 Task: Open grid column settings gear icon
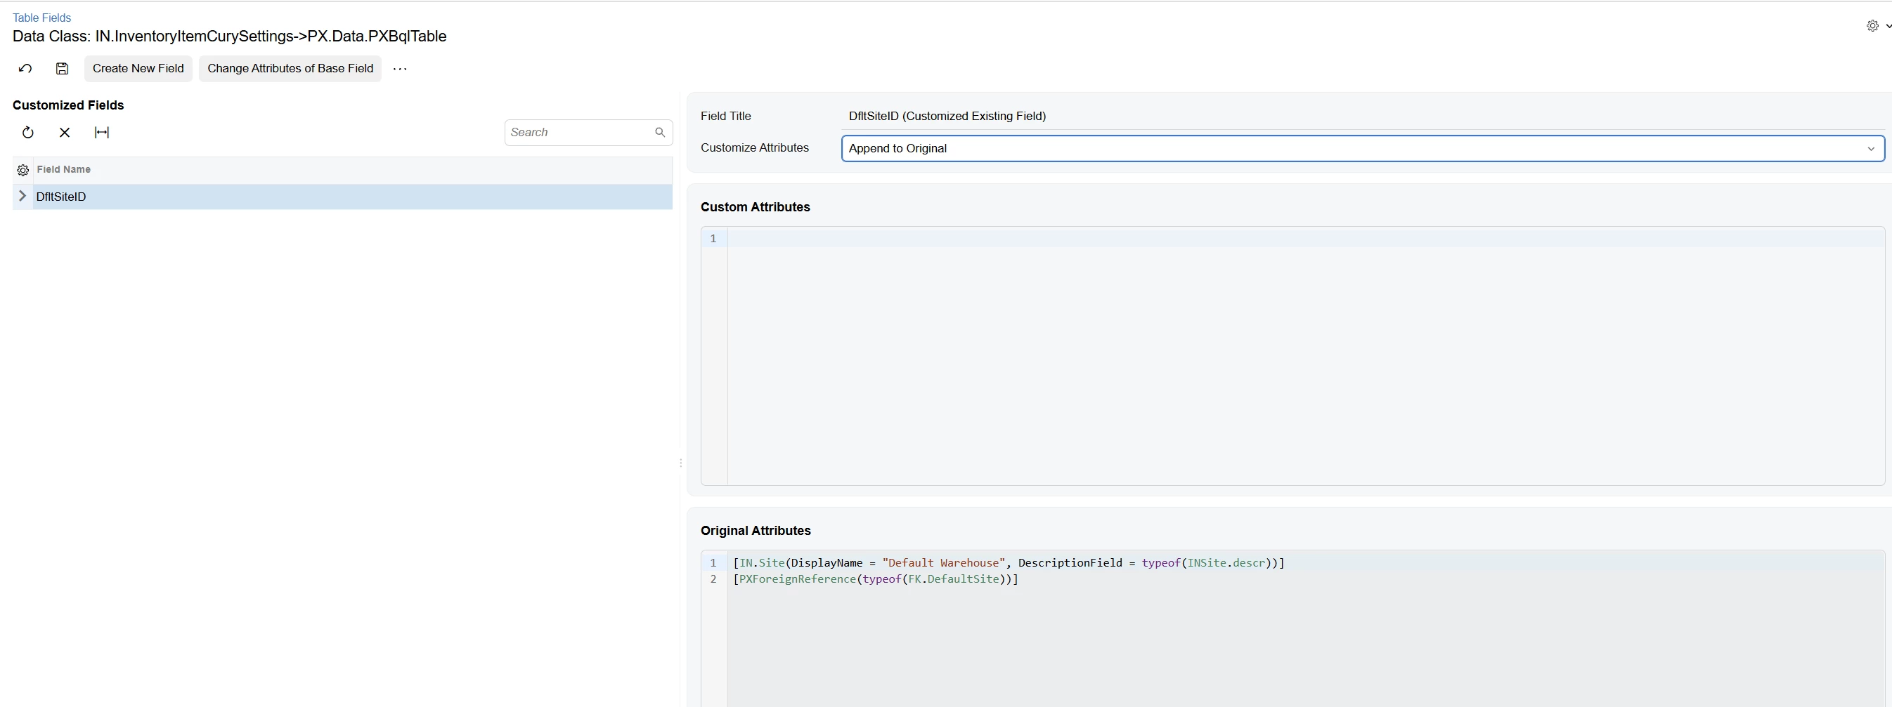click(22, 170)
